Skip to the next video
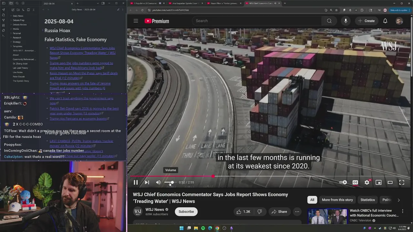 (147, 182)
